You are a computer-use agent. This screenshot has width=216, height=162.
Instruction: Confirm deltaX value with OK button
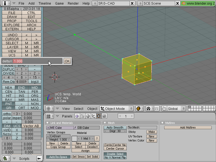[67, 61]
